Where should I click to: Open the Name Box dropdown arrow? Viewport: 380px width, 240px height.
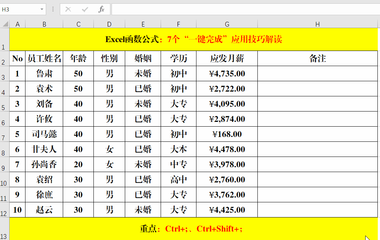pos(42,9)
